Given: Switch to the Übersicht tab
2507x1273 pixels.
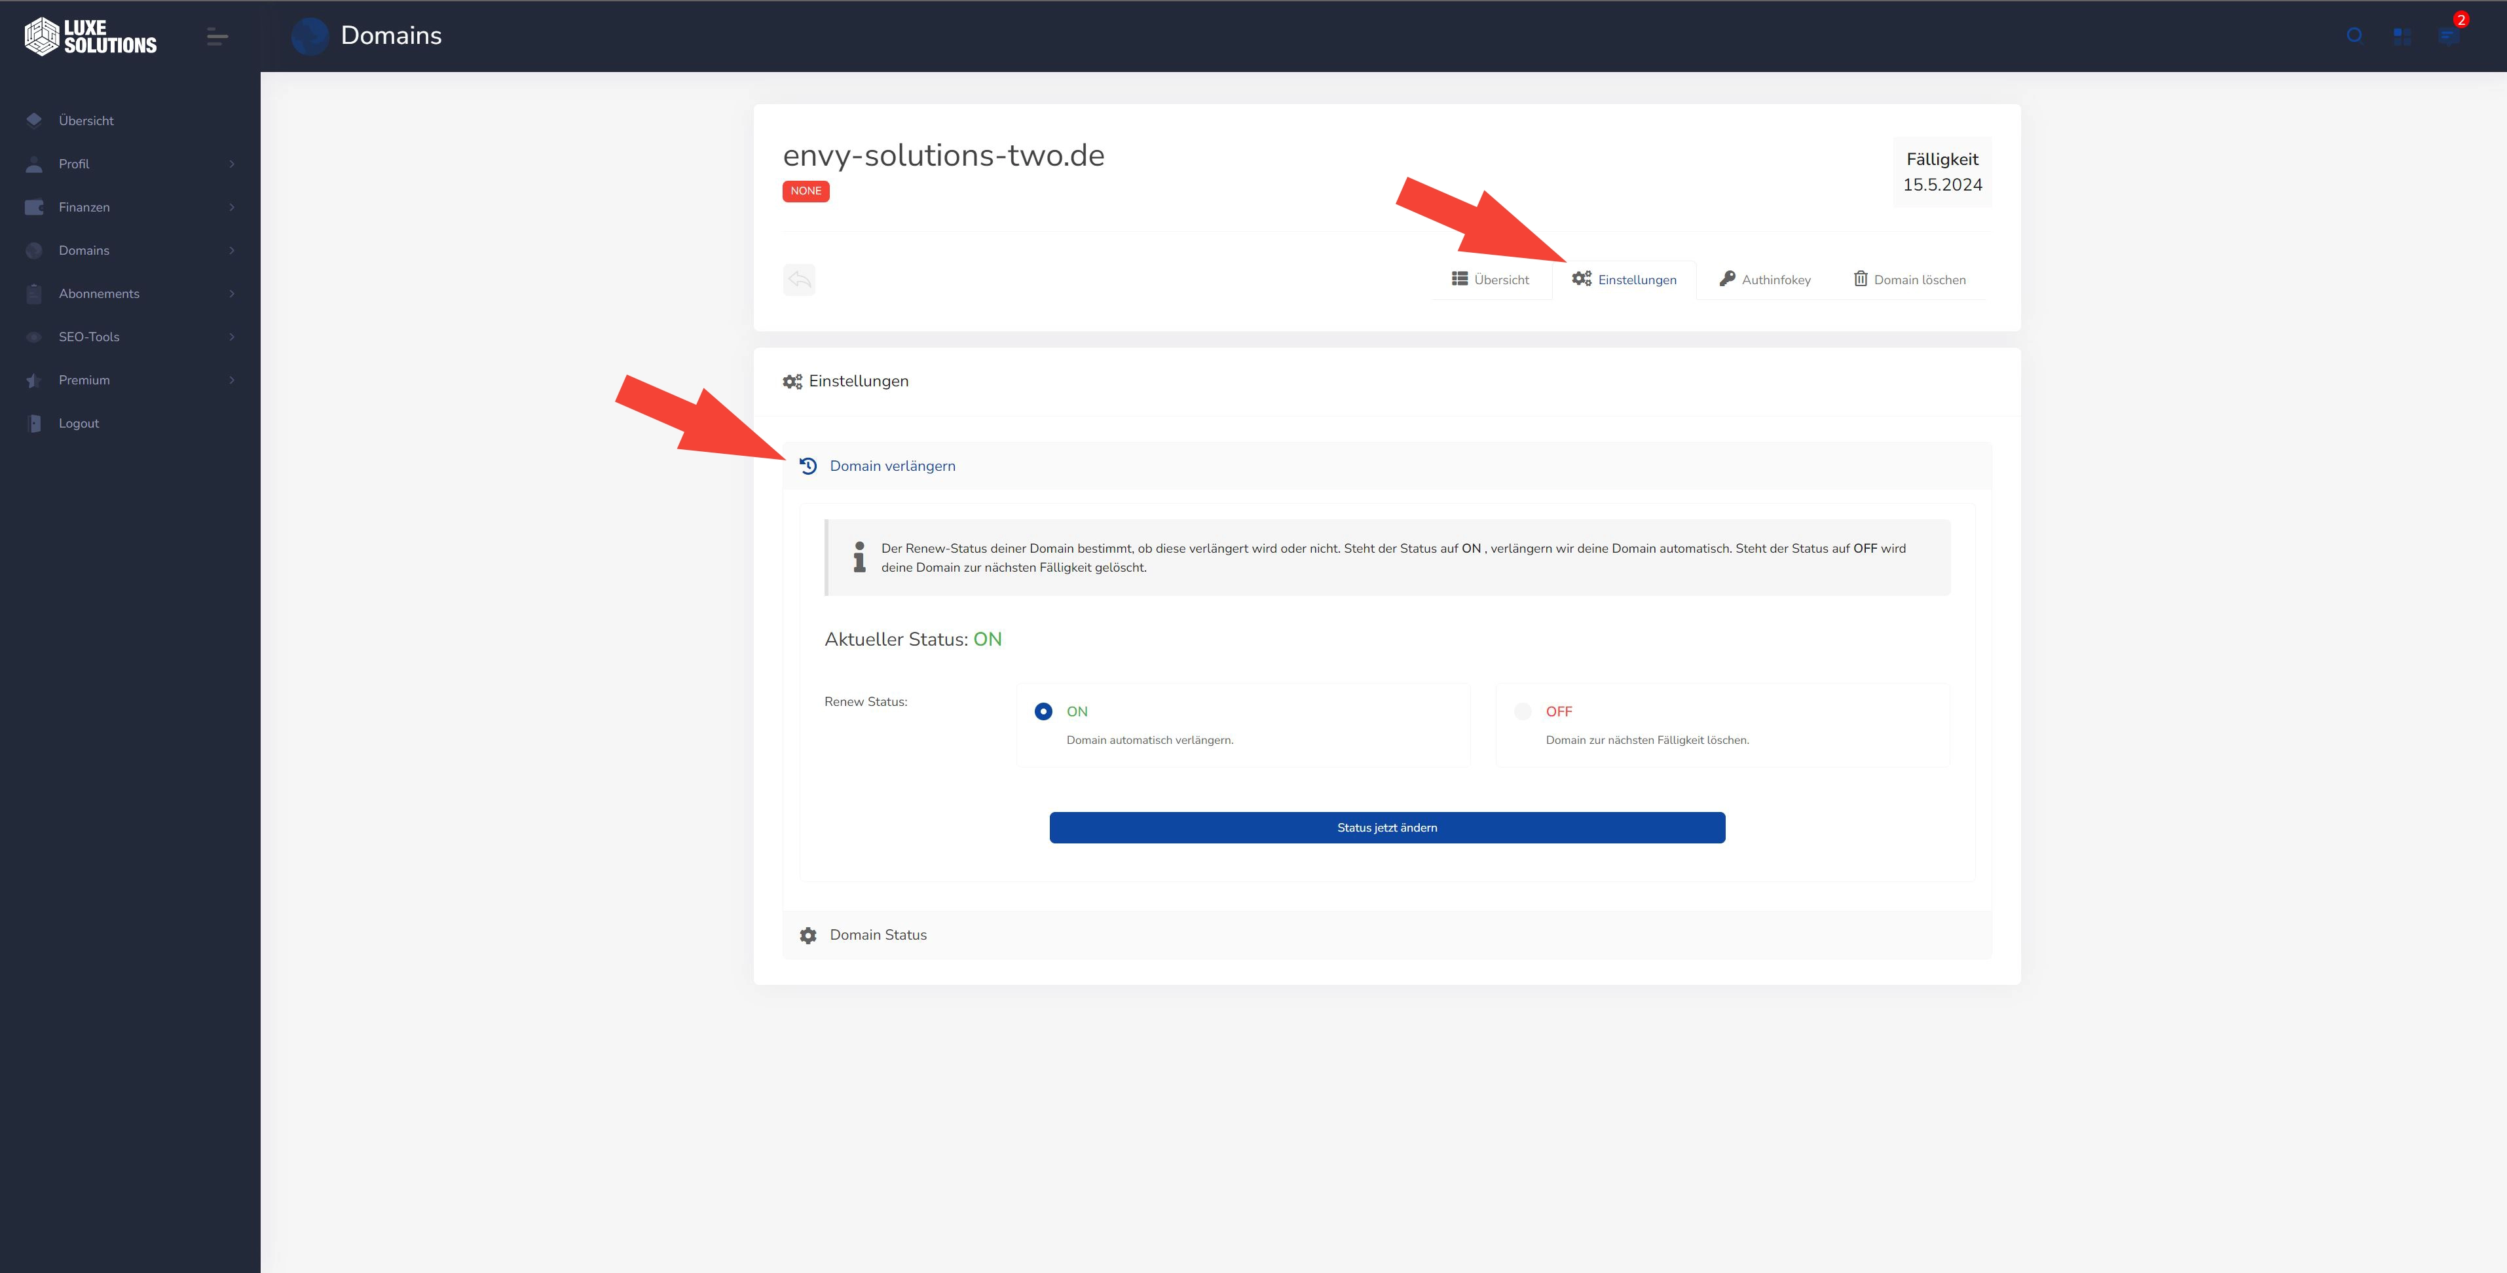Looking at the screenshot, I should pos(1489,279).
